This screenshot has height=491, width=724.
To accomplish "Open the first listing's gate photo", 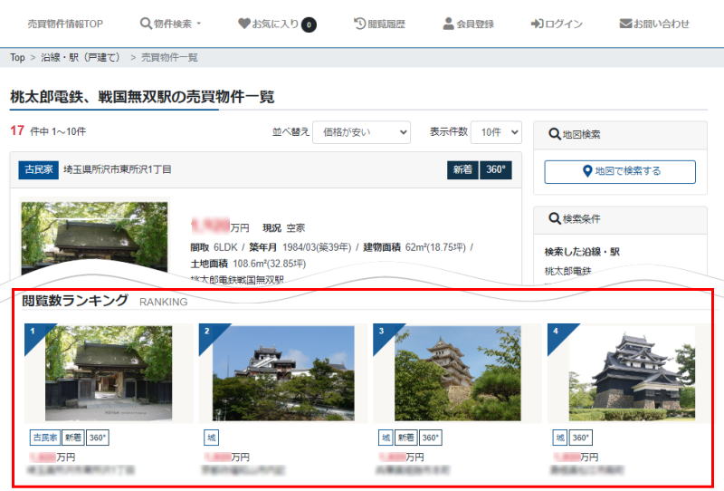I will [95, 236].
